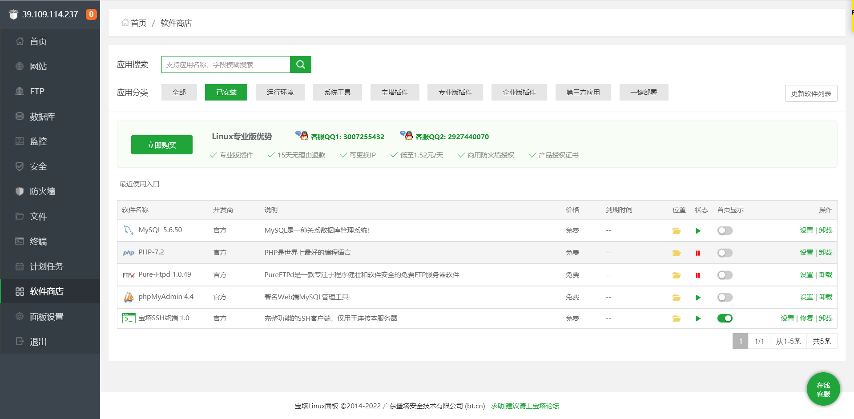
Task: Open 首页 in the sidebar
Action: point(50,41)
